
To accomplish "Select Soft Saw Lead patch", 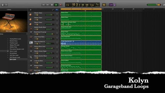I will coord(14,55).
